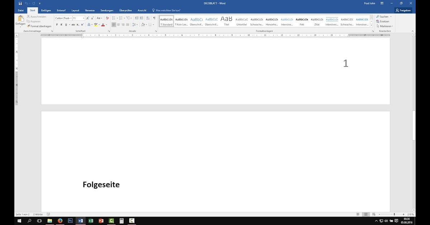Apply yellow text highlight color

pyautogui.click(x=96, y=25)
